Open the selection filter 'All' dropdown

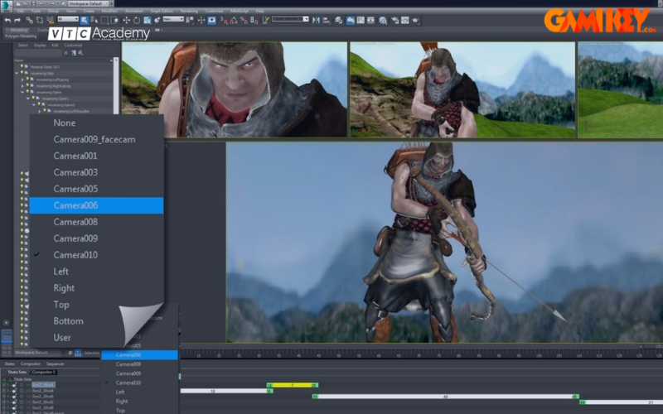click(x=68, y=19)
